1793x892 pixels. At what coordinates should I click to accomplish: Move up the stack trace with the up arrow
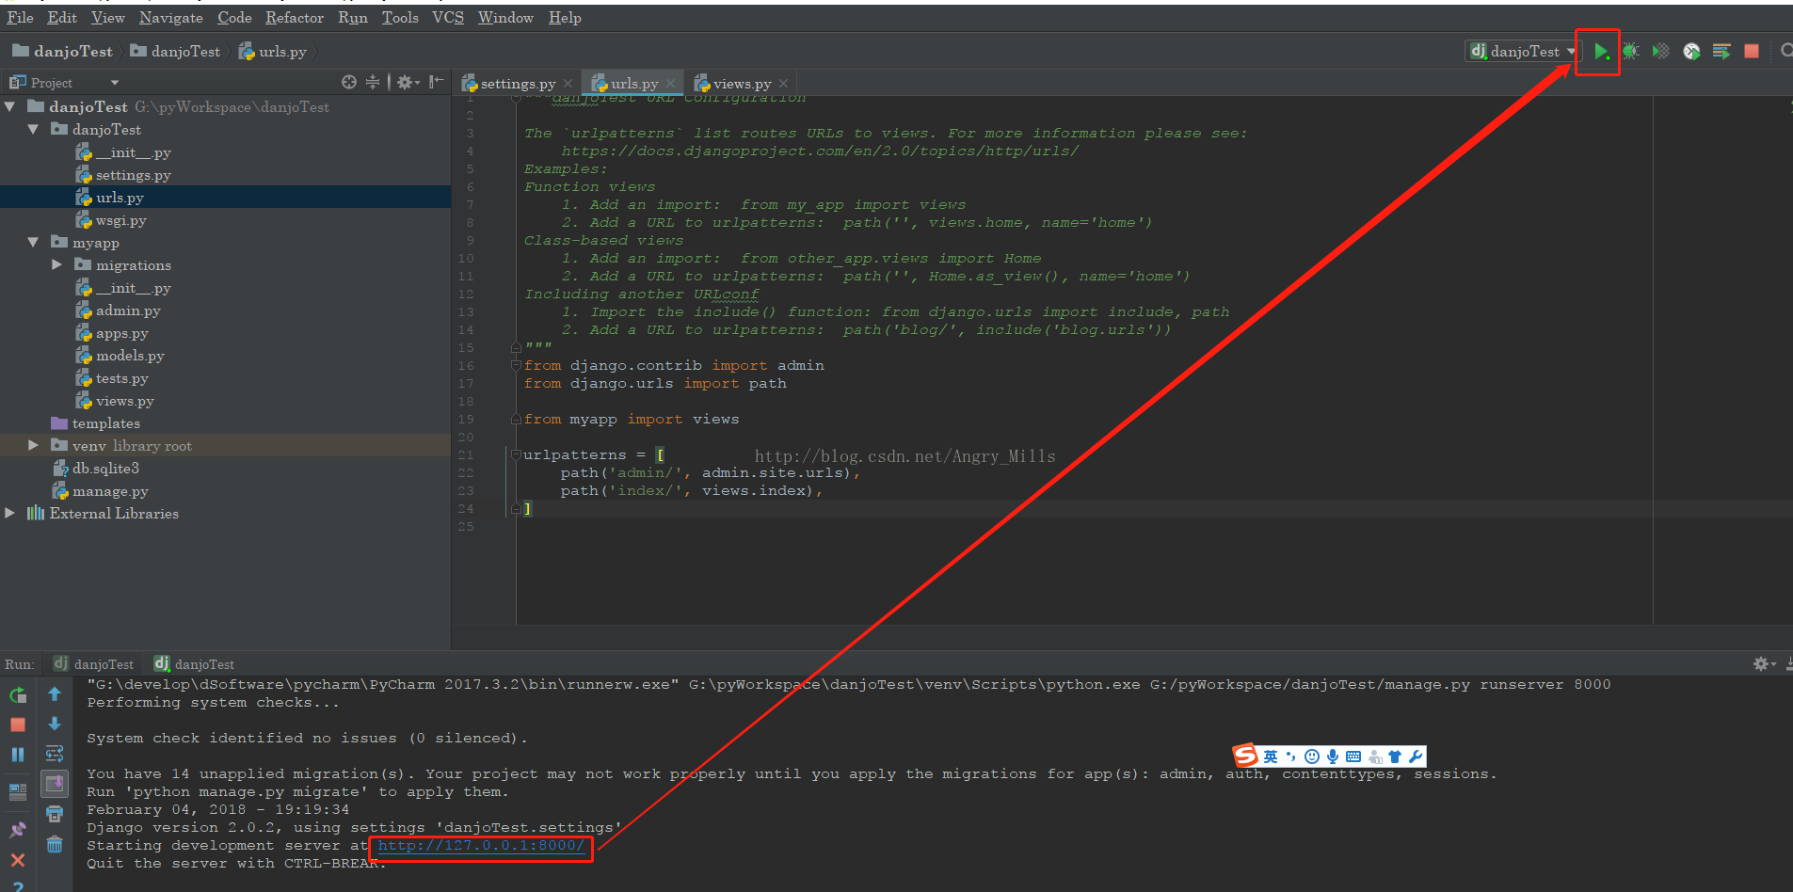coord(55,694)
